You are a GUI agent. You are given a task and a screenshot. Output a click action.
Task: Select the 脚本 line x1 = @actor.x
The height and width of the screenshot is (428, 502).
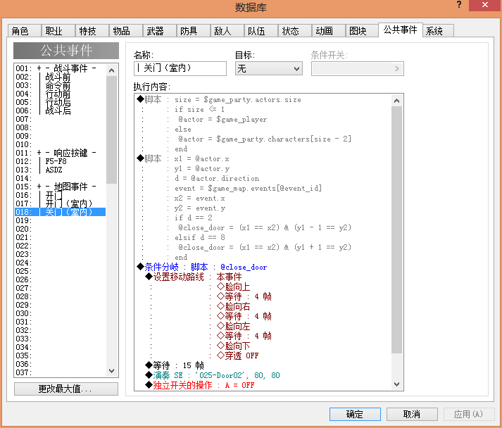tap(263, 159)
